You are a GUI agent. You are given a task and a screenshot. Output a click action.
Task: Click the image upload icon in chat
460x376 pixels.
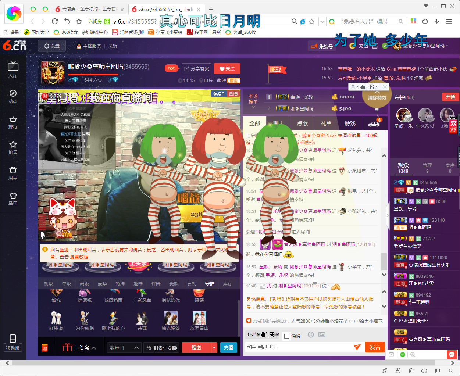point(322,334)
